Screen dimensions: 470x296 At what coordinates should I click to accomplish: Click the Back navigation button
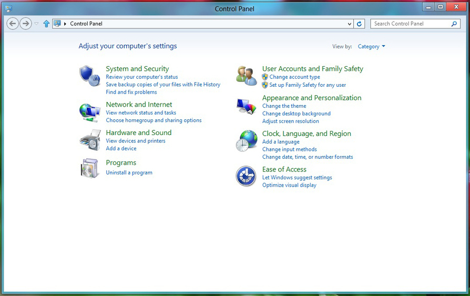(x=13, y=24)
